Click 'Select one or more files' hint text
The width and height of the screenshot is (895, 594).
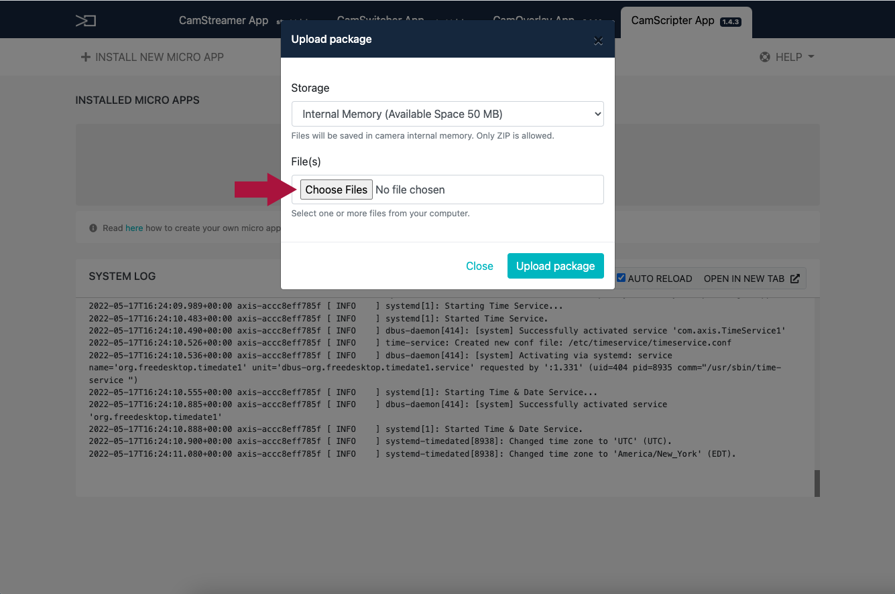click(380, 214)
